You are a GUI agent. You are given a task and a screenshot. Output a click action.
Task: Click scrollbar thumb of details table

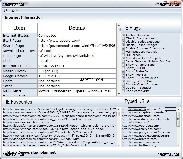[119, 29]
